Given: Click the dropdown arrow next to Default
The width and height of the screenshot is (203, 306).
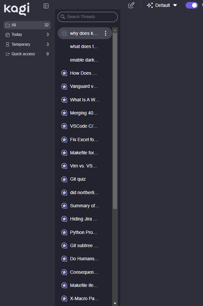Looking at the screenshot, I should [x=175, y=5].
